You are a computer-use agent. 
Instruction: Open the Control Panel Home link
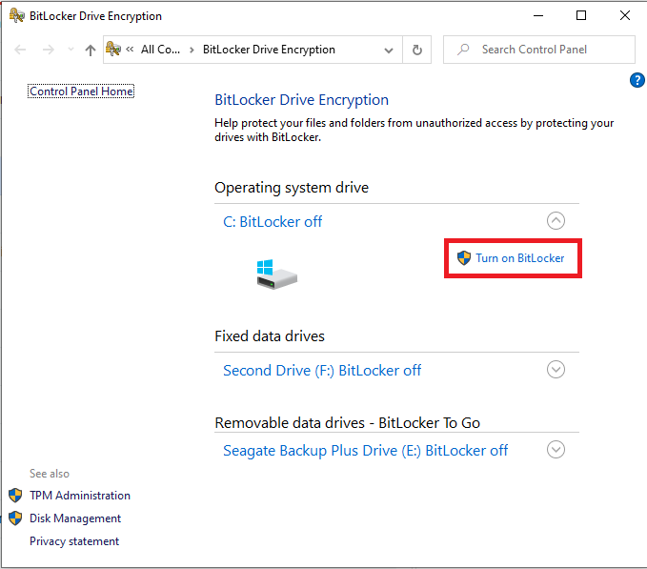point(81,91)
